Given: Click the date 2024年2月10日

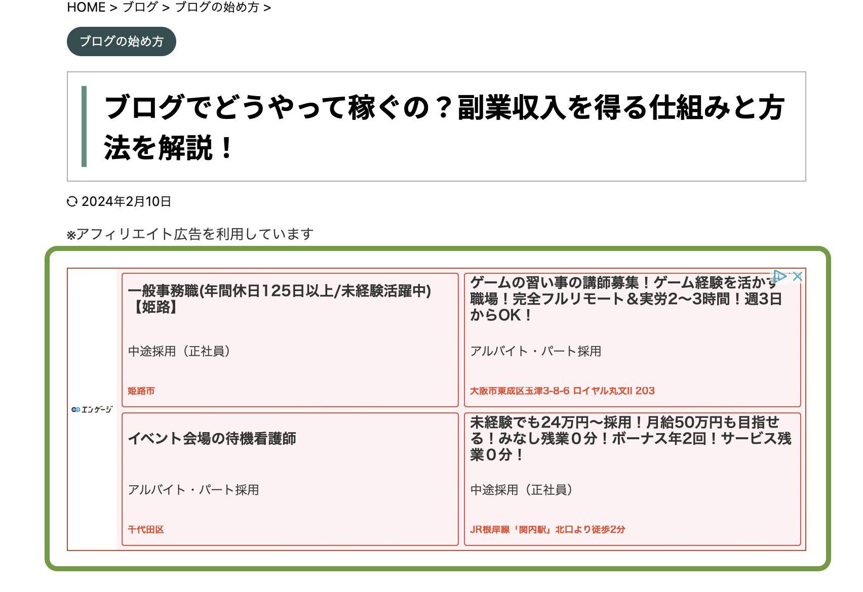Looking at the screenshot, I should (127, 202).
